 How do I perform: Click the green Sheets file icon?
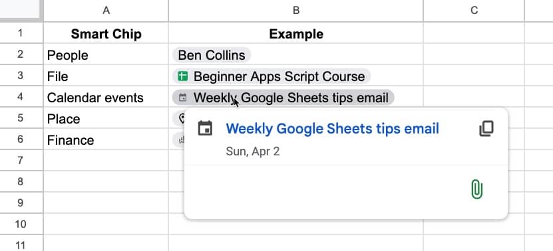pyautogui.click(x=183, y=76)
